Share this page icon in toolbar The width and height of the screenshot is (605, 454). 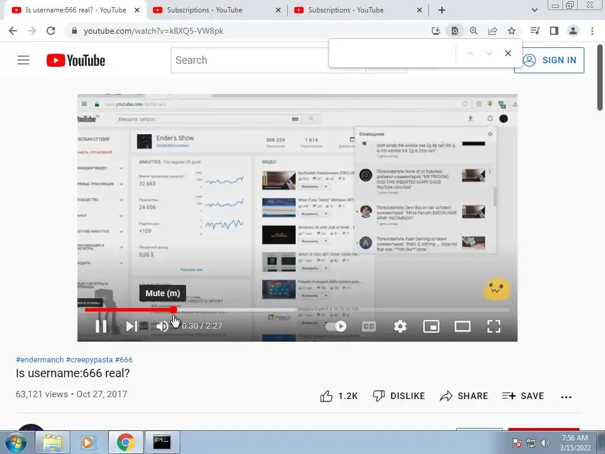[493, 31]
